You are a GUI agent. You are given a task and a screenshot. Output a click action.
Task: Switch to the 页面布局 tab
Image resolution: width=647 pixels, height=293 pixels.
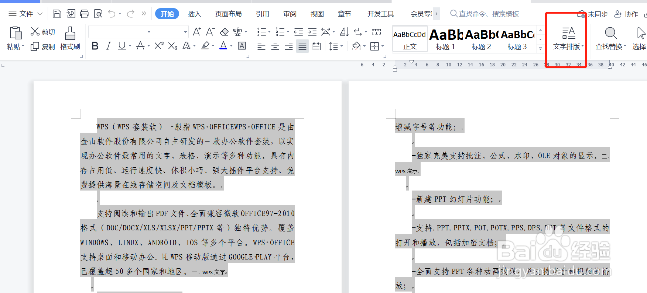tap(229, 14)
